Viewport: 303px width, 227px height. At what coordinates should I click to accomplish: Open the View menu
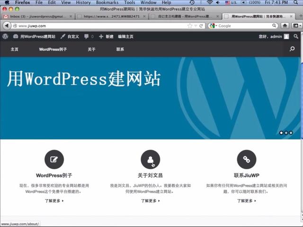[x=66, y=2]
